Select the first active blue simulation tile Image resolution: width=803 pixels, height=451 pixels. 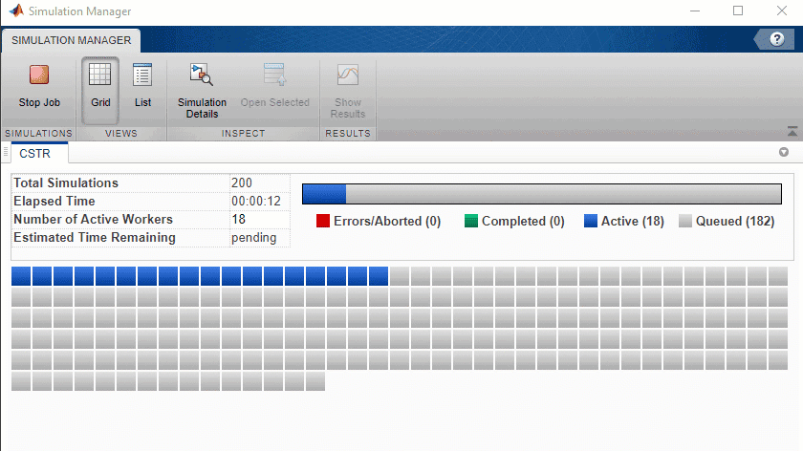[x=21, y=276]
